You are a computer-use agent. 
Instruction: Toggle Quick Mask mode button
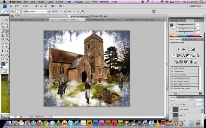pos(5,71)
